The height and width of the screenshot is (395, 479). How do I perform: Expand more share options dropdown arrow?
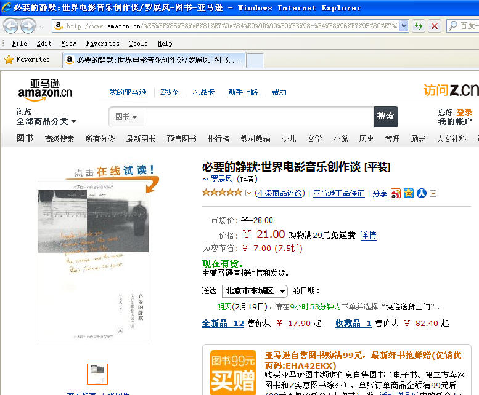(x=433, y=194)
